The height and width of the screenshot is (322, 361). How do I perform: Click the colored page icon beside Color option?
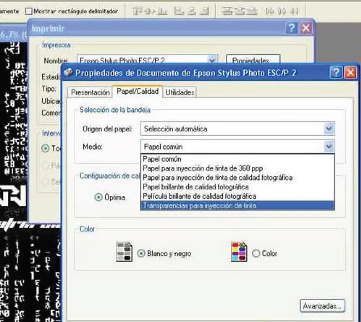click(239, 252)
